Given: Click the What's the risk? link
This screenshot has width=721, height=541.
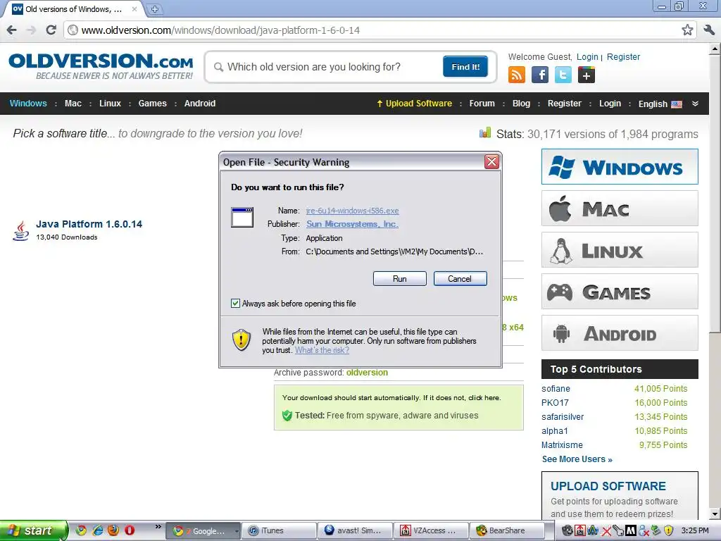Looking at the screenshot, I should click(x=322, y=350).
